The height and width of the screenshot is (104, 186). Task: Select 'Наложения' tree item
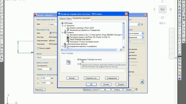[84, 42]
